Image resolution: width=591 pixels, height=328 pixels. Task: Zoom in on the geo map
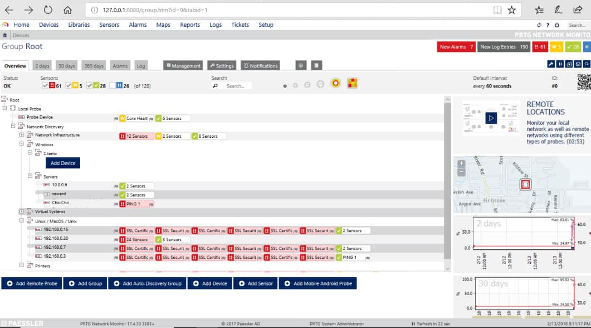[x=461, y=163]
